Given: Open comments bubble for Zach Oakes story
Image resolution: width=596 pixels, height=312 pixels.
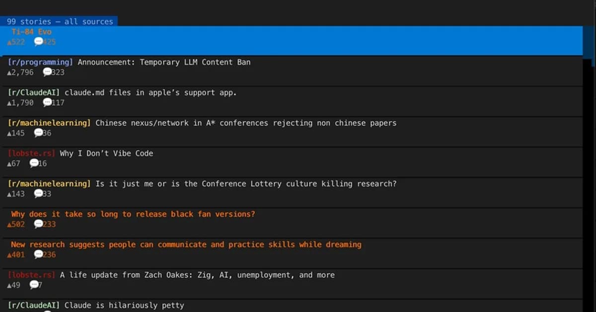Looking at the screenshot, I should pyautogui.click(x=34, y=285).
